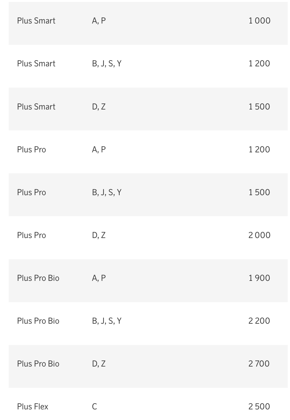Image resolution: width=290 pixels, height=420 pixels.
Task: Click Plus Smart label in the 1 000 row
Action: coord(36,21)
